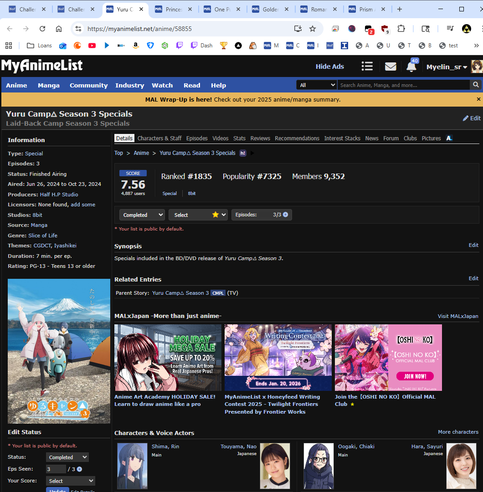Viewport: 483px width, 492px height.
Task: Open the YouTube bookmark
Action: tap(92, 46)
